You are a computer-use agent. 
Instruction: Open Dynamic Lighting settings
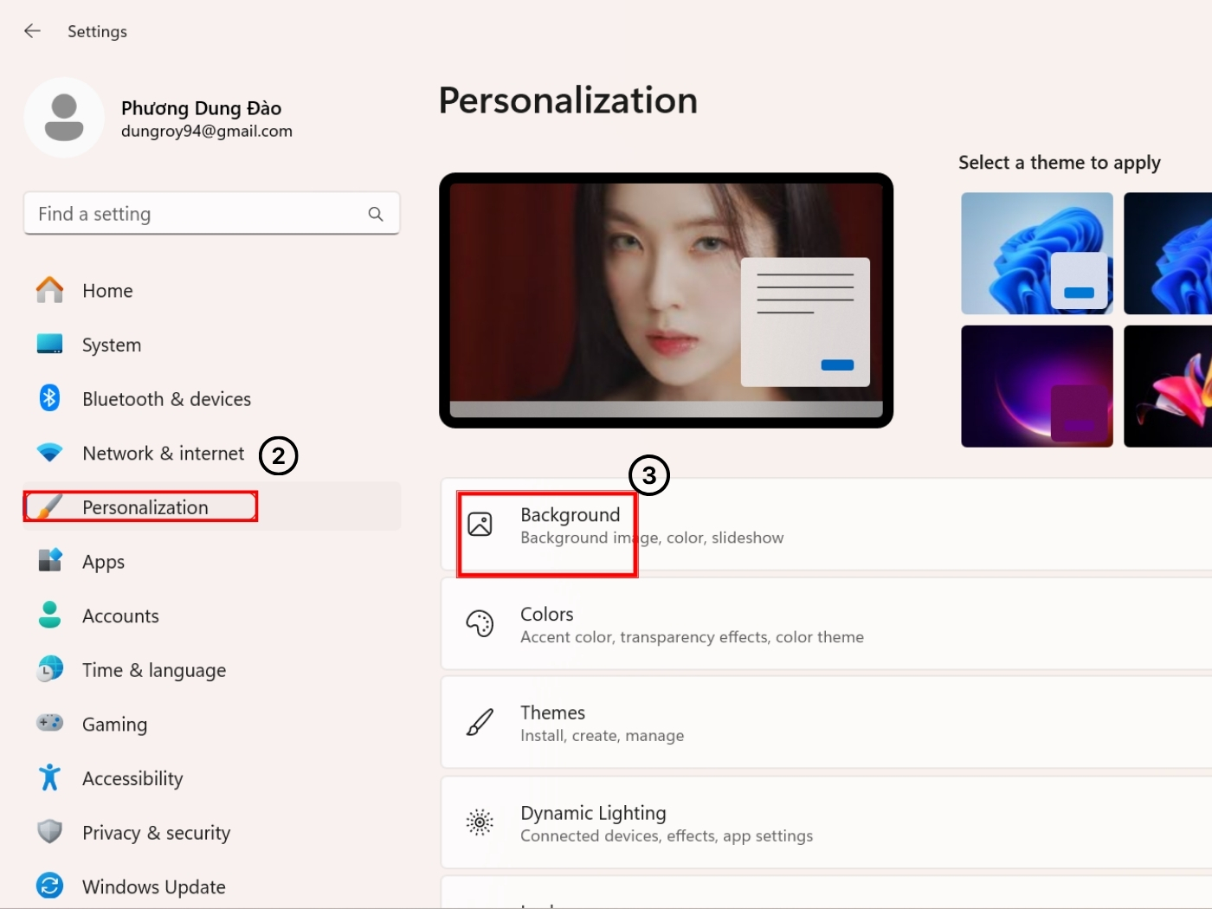[x=827, y=822]
